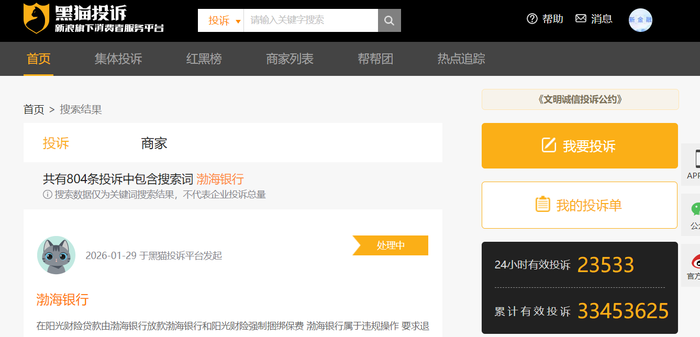The width and height of the screenshot is (700, 337).
Task: Open the 文明诚信投诉公约 link
Action: coord(580,99)
